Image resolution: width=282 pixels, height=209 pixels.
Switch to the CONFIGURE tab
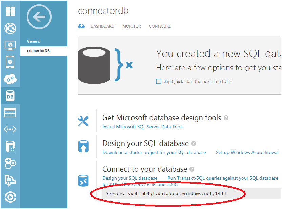tap(160, 26)
